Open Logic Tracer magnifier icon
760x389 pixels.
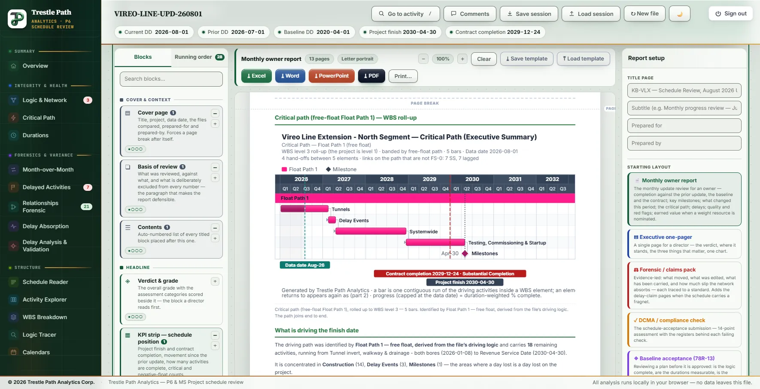tap(13, 335)
